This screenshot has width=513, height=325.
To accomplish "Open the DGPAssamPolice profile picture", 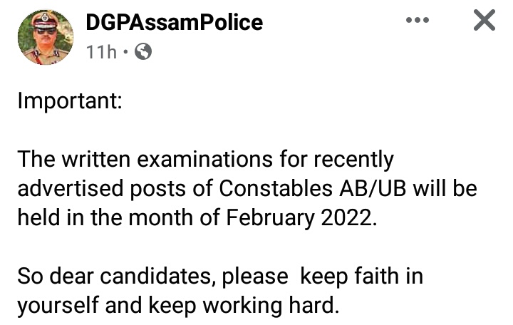I will (x=46, y=37).
